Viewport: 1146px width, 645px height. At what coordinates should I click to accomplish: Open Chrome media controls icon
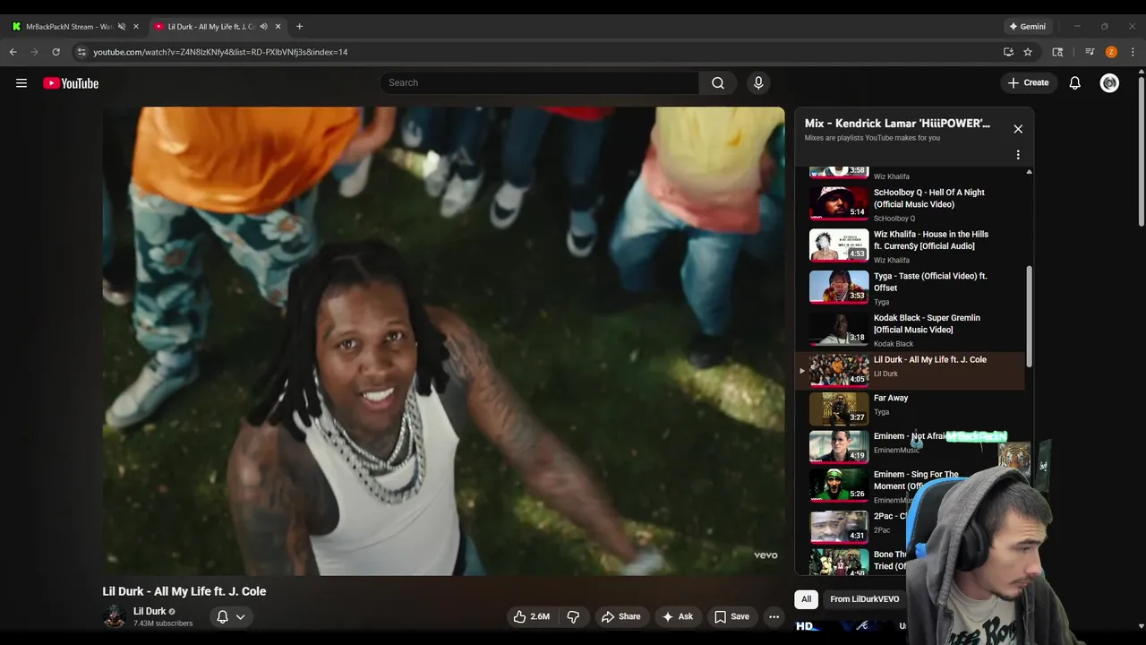[x=1090, y=52]
